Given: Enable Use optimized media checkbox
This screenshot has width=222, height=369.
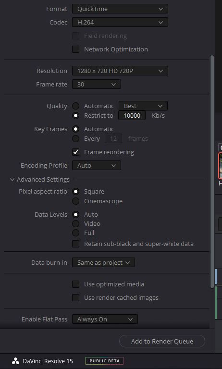Looking at the screenshot, I should point(75,284).
